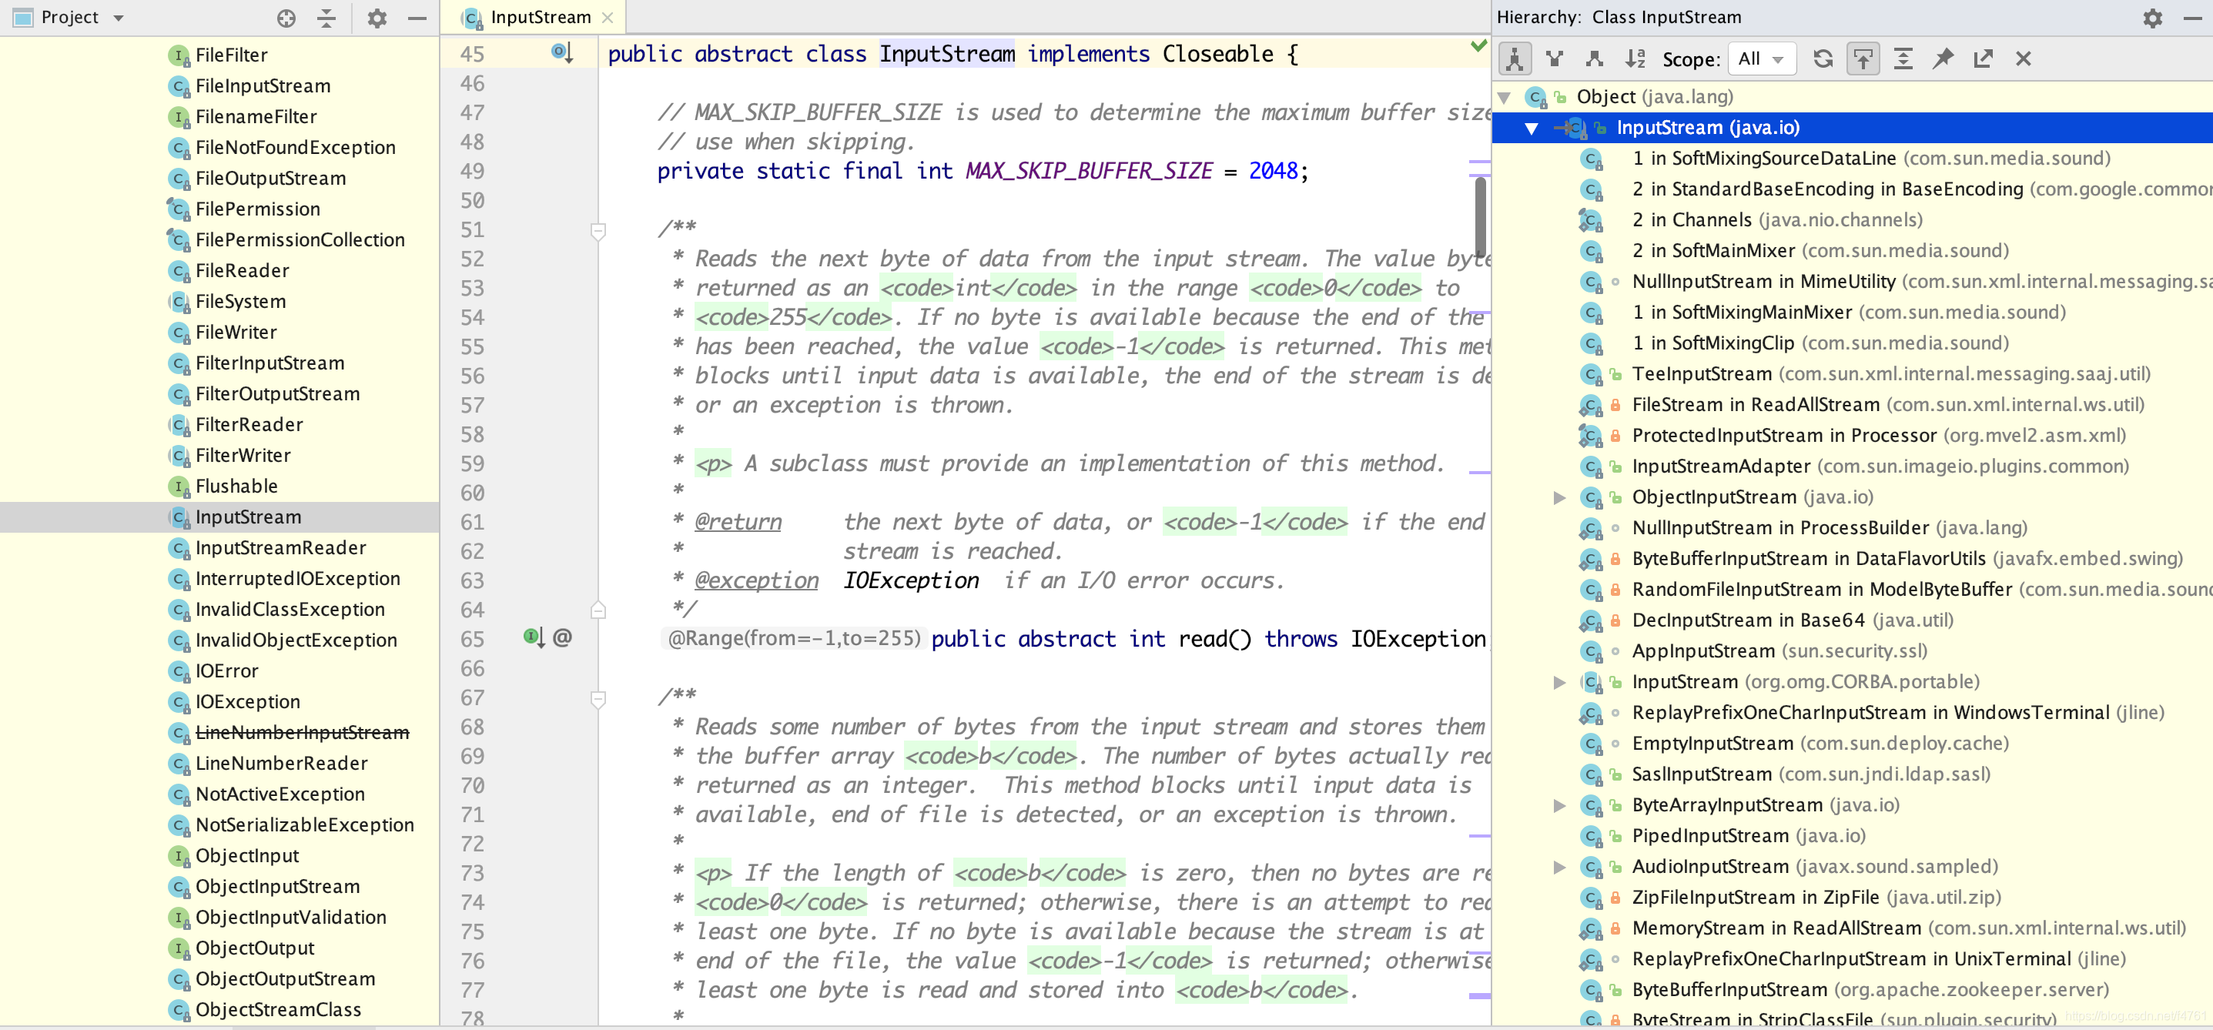Image resolution: width=2213 pixels, height=1030 pixels.
Task: Click the class icon beside NullInputStream in MimeUtility
Action: [x=1592, y=282]
